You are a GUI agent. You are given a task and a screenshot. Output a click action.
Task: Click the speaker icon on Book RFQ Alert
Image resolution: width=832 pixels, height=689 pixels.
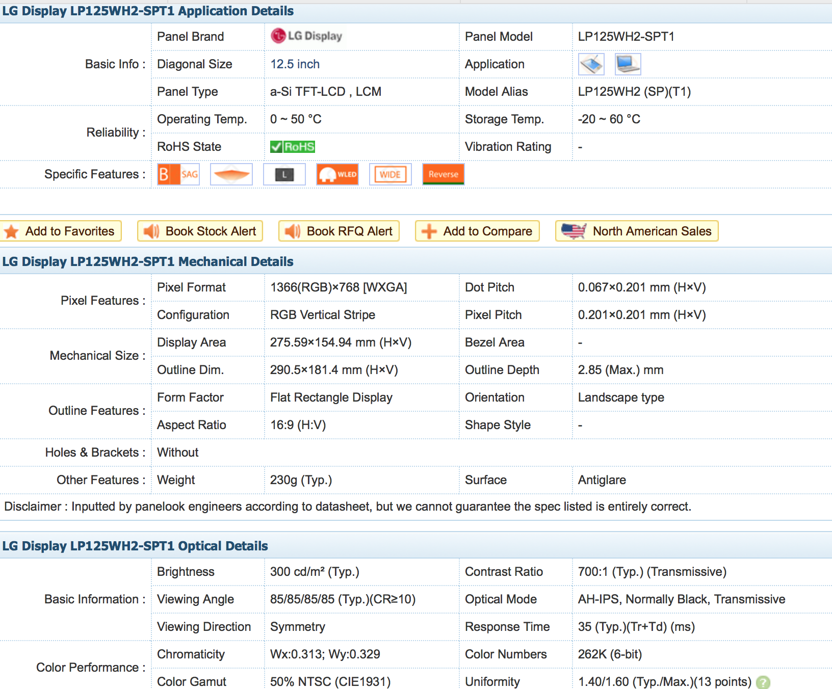(293, 231)
